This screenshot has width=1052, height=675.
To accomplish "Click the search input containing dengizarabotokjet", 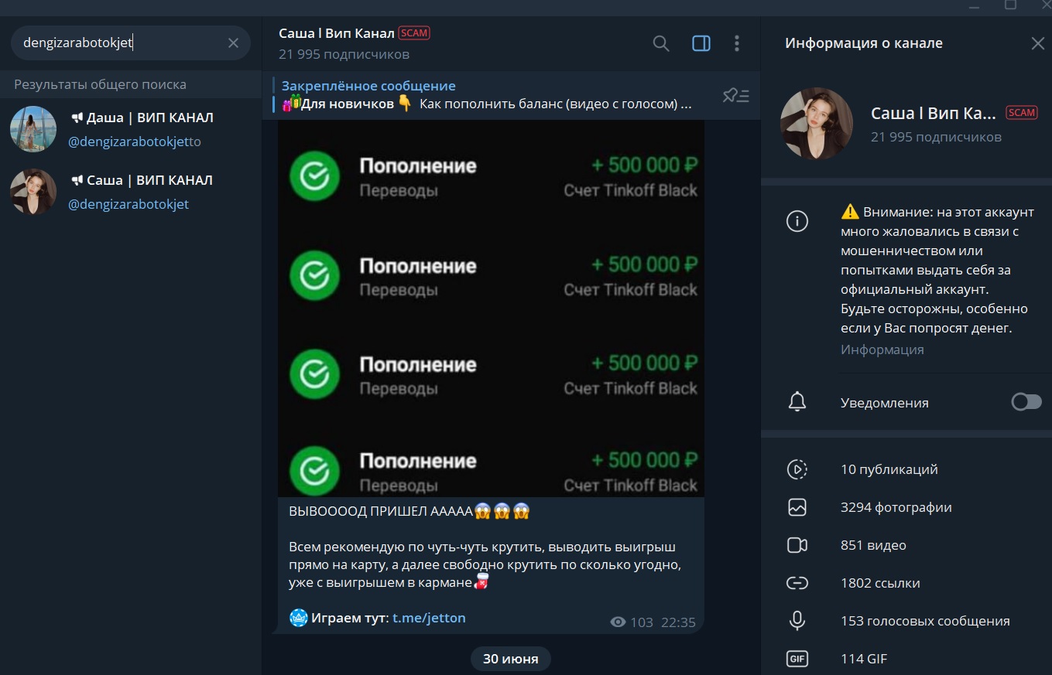I will tap(131, 43).
